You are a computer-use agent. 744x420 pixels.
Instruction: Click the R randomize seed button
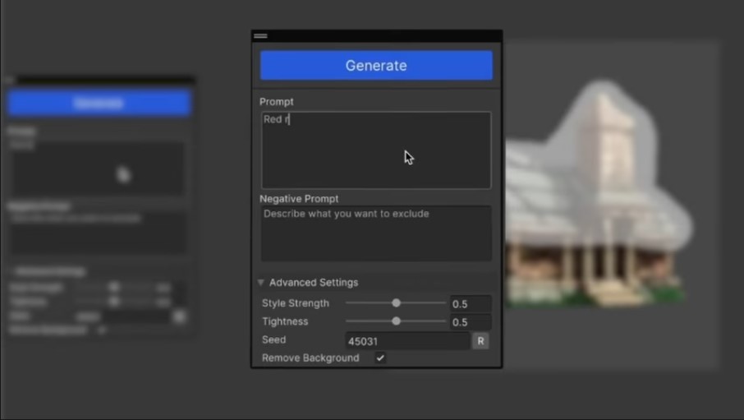pyautogui.click(x=480, y=341)
